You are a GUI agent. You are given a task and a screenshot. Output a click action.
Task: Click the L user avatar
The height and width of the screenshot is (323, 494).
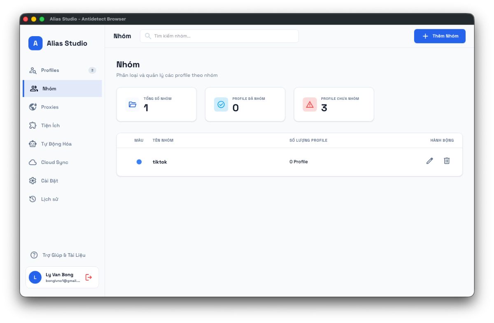tap(35, 277)
